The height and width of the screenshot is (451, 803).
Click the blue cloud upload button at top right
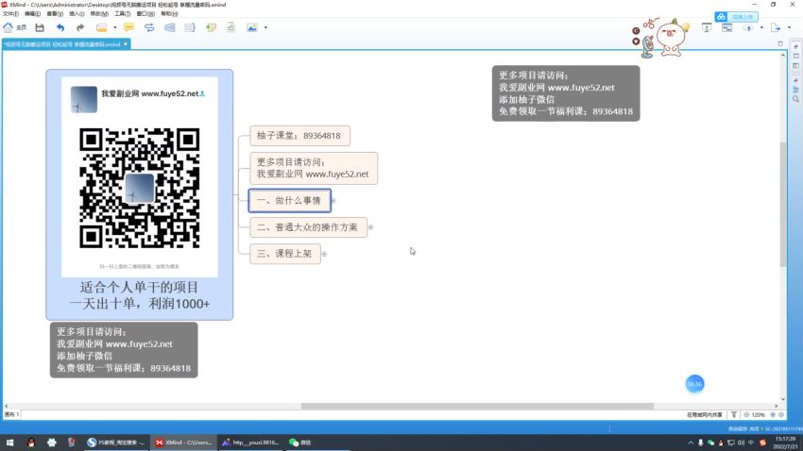736,17
